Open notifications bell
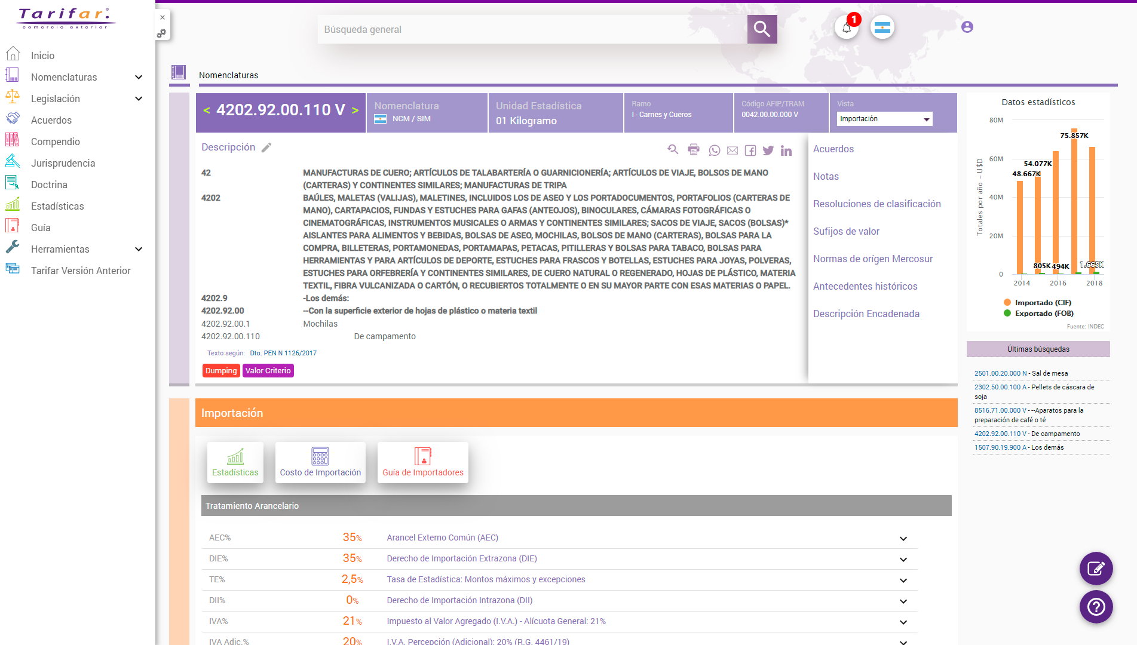 (847, 27)
